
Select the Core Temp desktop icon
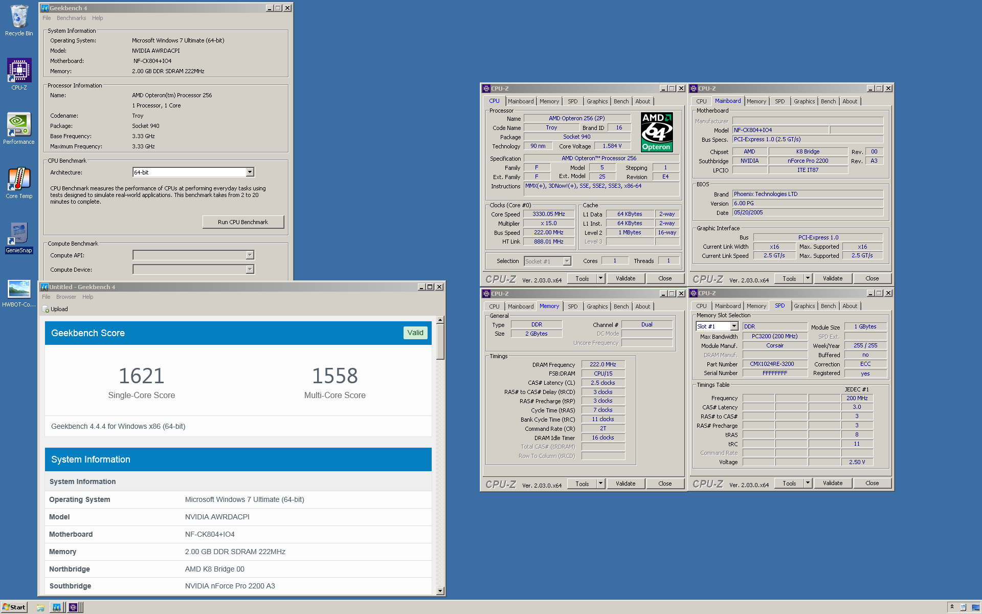[19, 183]
